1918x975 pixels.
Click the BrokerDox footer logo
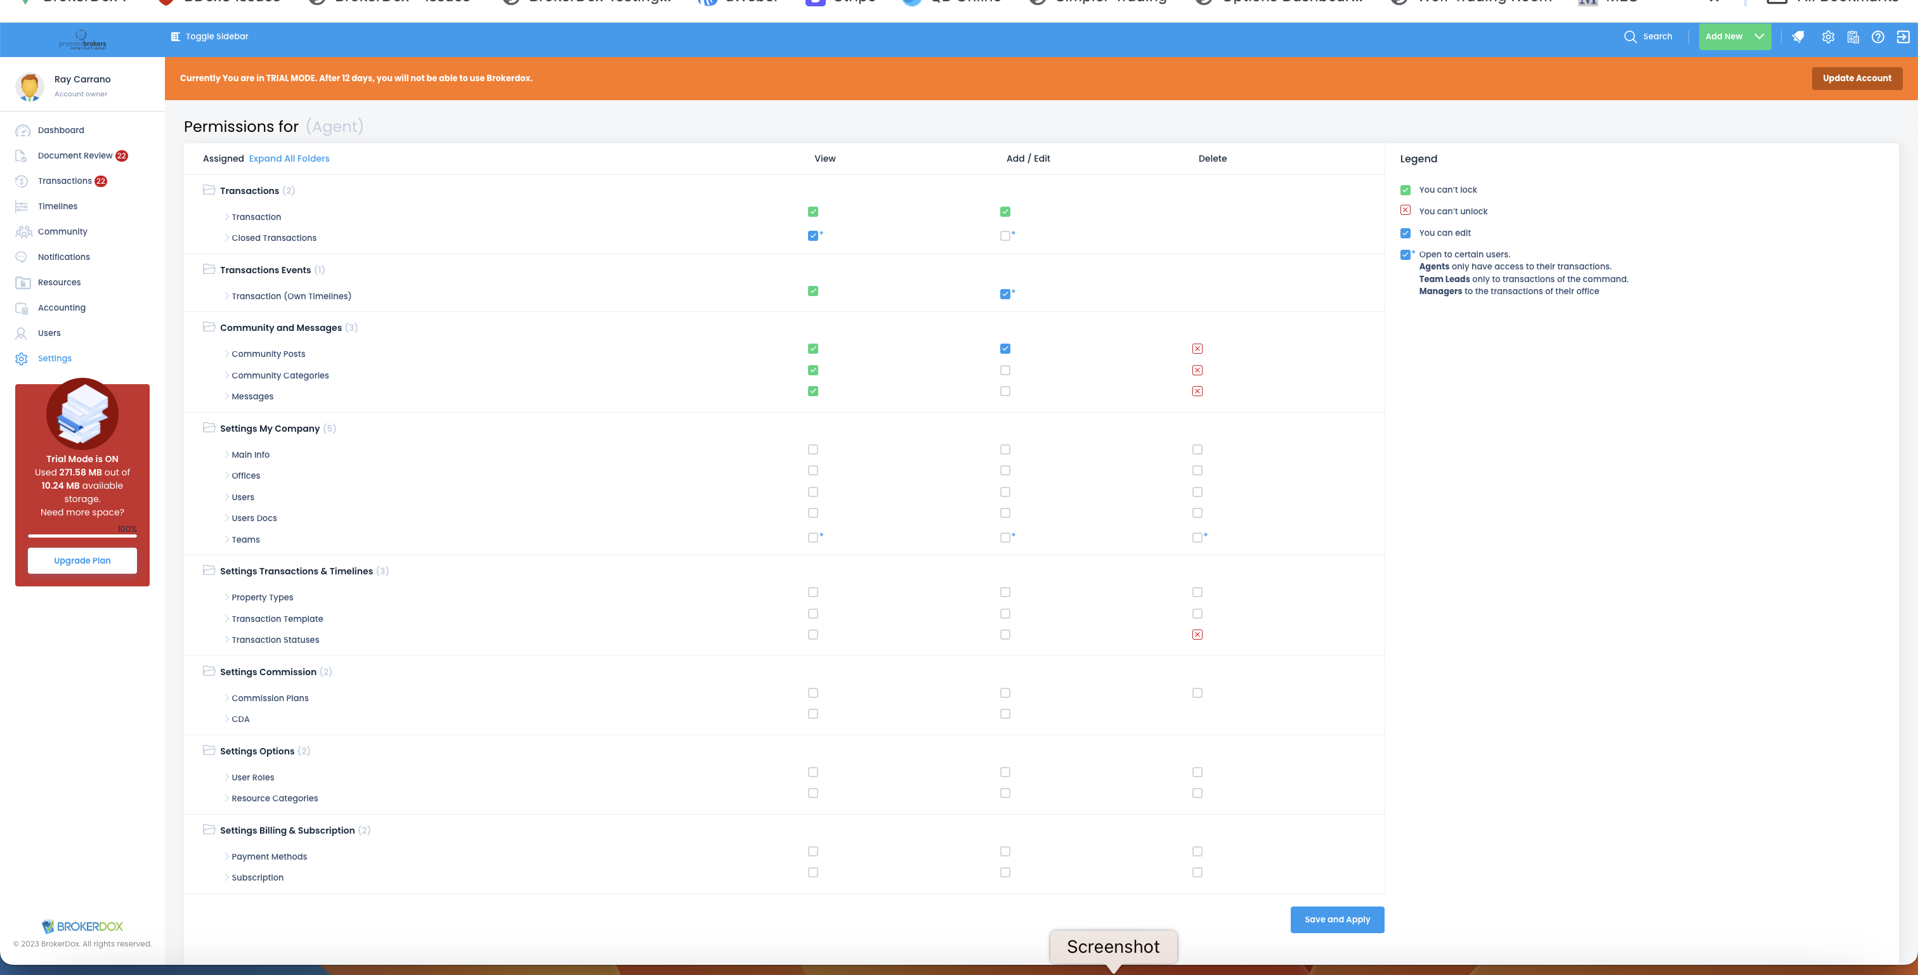point(82,926)
